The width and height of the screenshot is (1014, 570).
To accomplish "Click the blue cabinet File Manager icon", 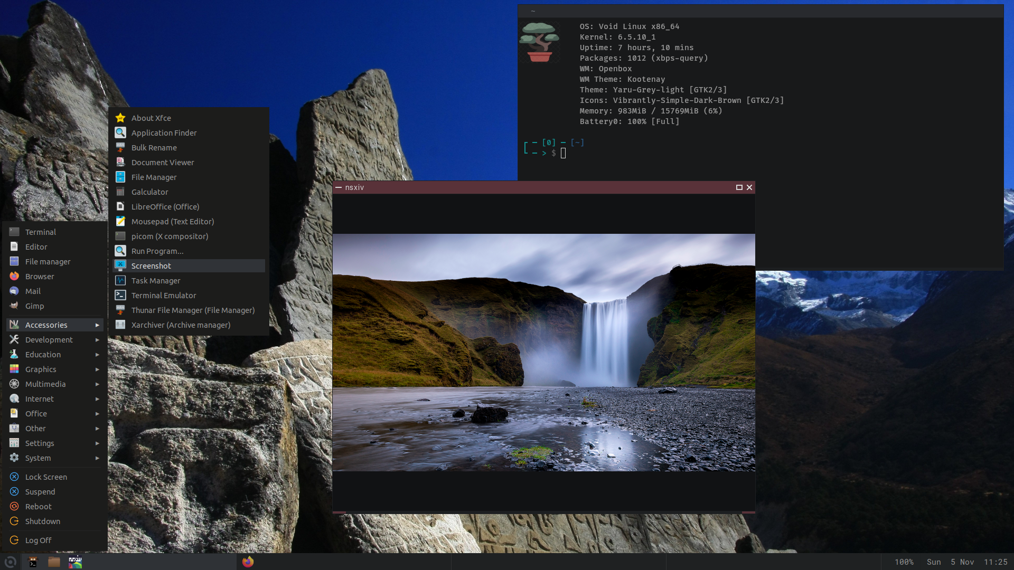I will pyautogui.click(x=120, y=177).
